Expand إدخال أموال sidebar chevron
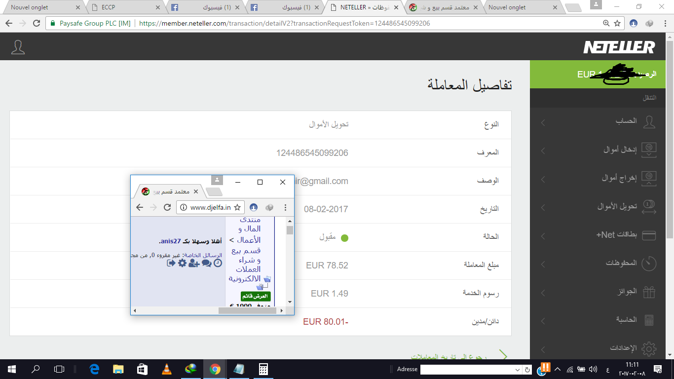 543,151
